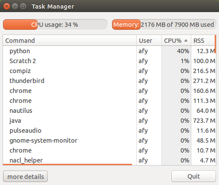
Task: Select the nautilus process
Action: 109,111
